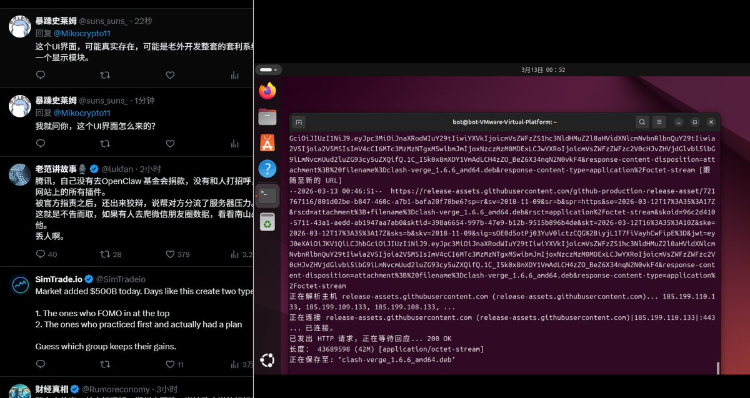Open the clock showing 3月13日 00:52
The height and width of the screenshot is (398, 750).
point(542,70)
